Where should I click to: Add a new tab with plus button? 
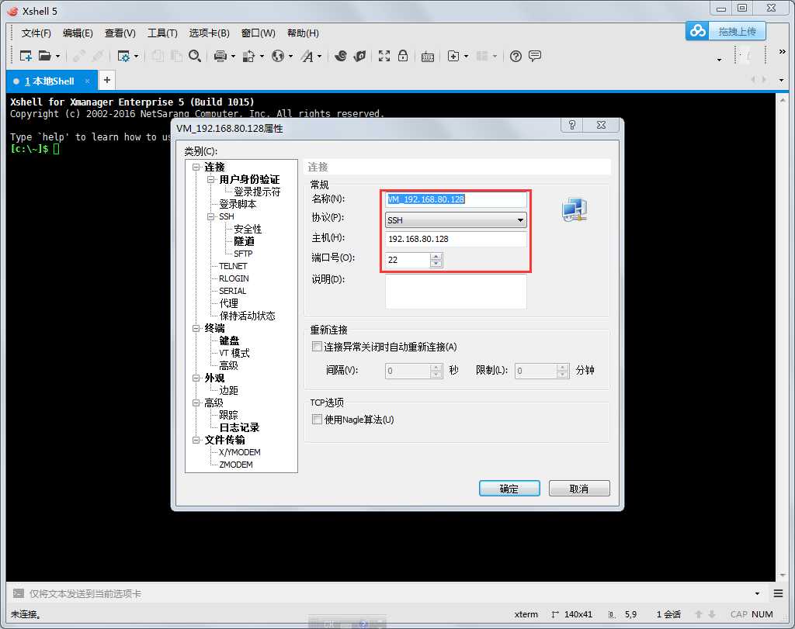pyautogui.click(x=107, y=80)
